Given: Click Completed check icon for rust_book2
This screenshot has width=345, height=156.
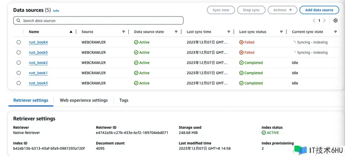Looking at the screenshot, I should tap(241, 63).
